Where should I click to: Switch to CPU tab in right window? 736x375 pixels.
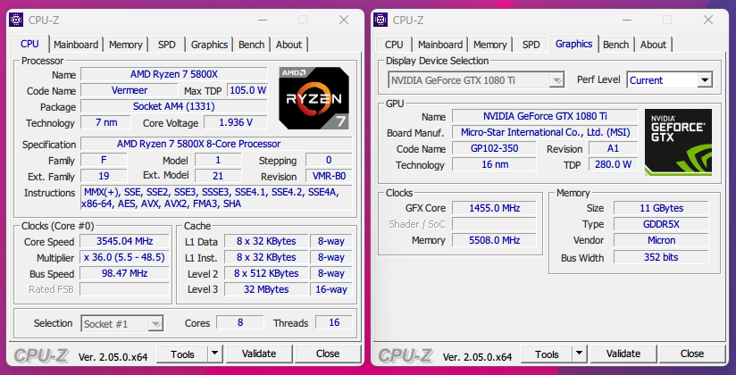pyautogui.click(x=394, y=45)
